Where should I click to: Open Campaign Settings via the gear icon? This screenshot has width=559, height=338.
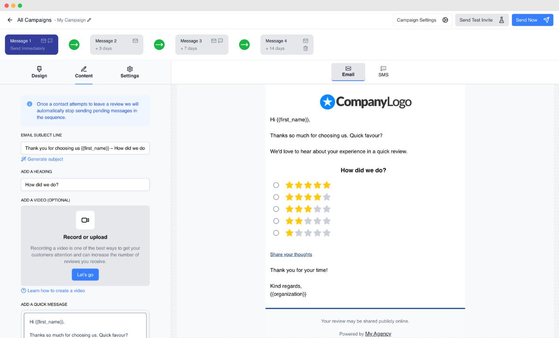click(445, 20)
